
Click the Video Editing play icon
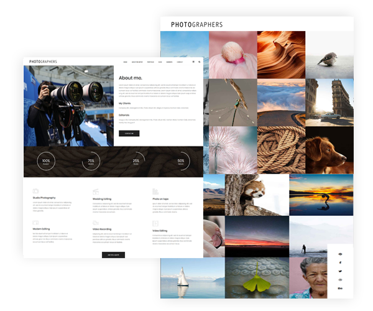point(155,223)
